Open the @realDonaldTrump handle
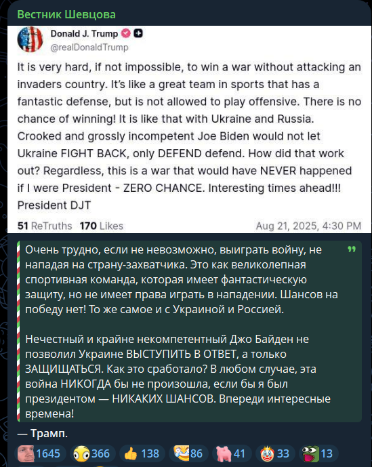Viewport: 372px width, 467px height. click(89, 47)
